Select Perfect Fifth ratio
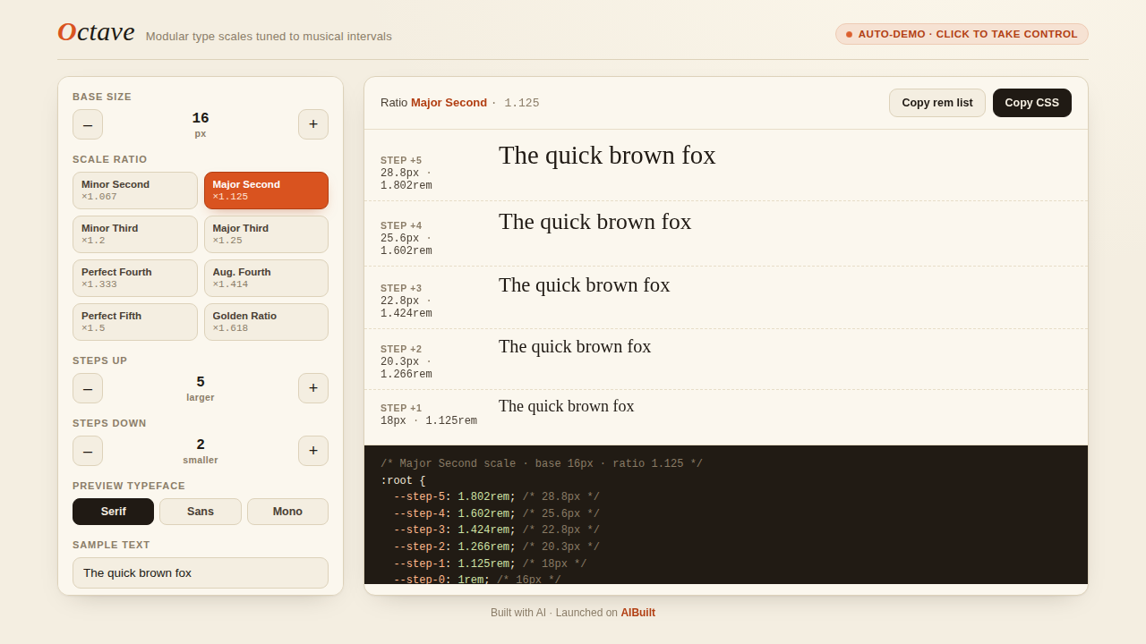The height and width of the screenshot is (644, 1146). pyautogui.click(x=135, y=322)
